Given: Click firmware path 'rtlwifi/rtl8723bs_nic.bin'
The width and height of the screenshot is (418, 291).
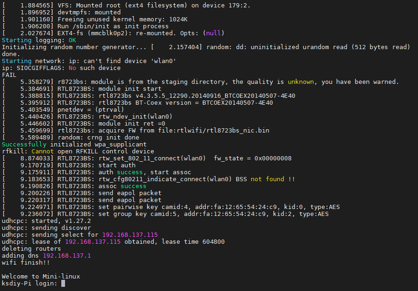Looking at the screenshot, I should [223, 131].
